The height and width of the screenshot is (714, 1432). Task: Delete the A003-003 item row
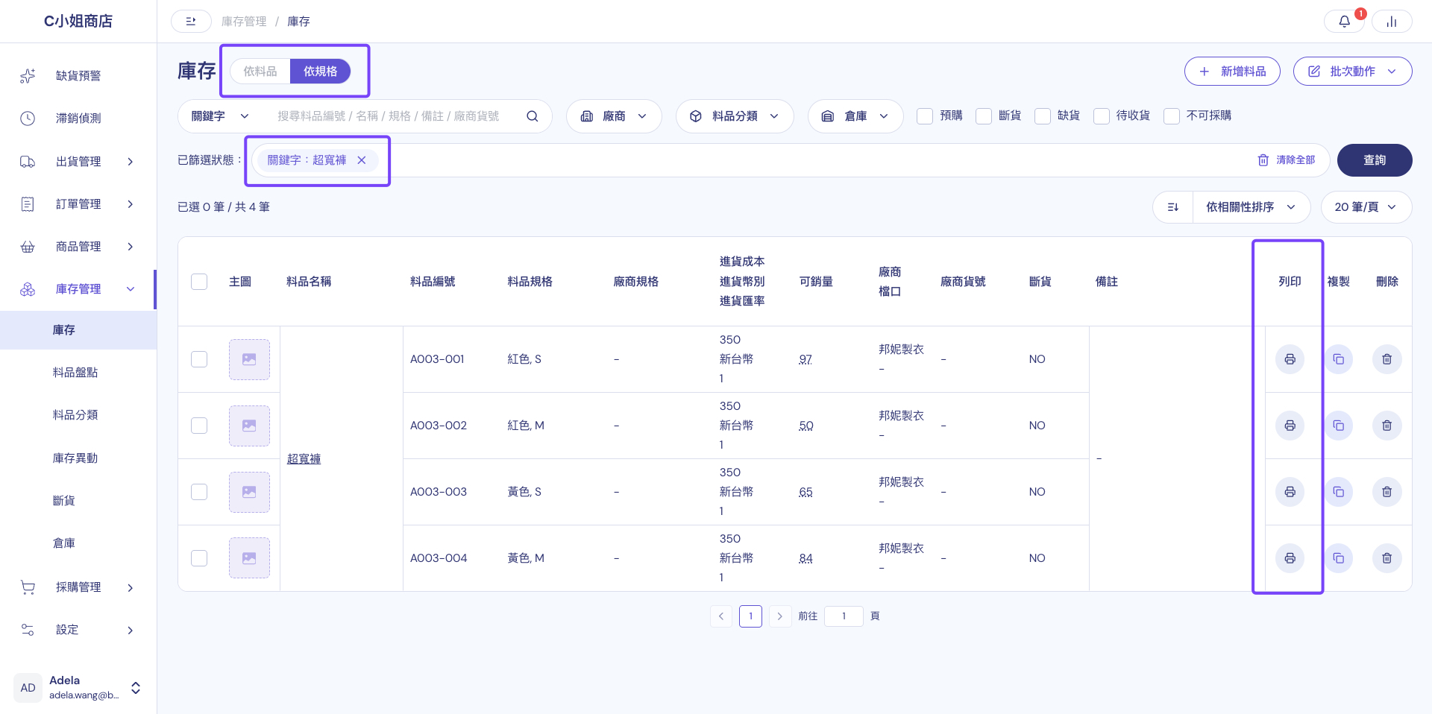click(x=1387, y=492)
